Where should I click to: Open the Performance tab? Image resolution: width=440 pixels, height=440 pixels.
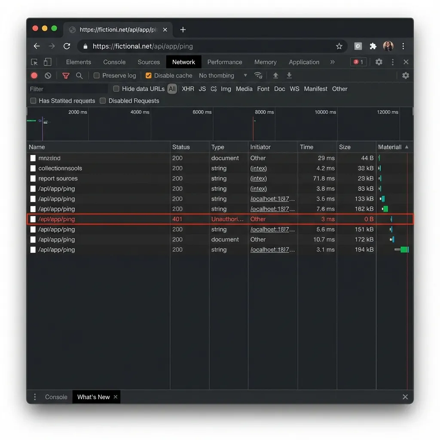[224, 62]
